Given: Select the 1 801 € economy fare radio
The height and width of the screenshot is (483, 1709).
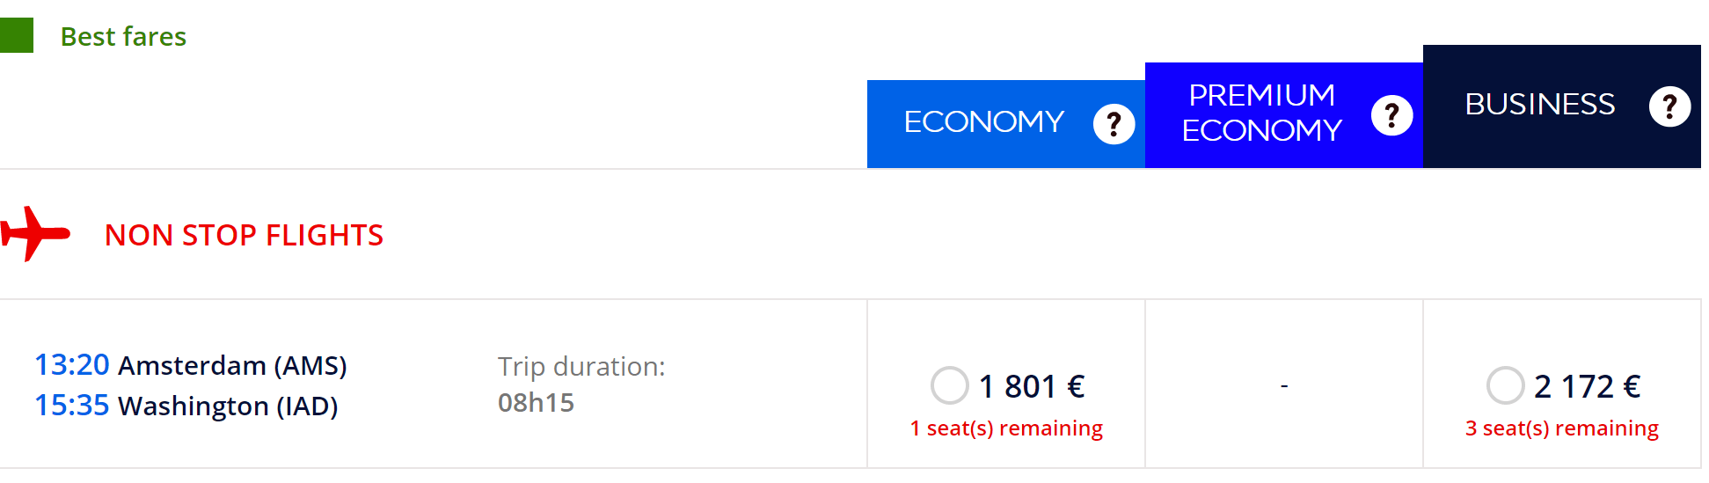Looking at the screenshot, I should click(950, 385).
